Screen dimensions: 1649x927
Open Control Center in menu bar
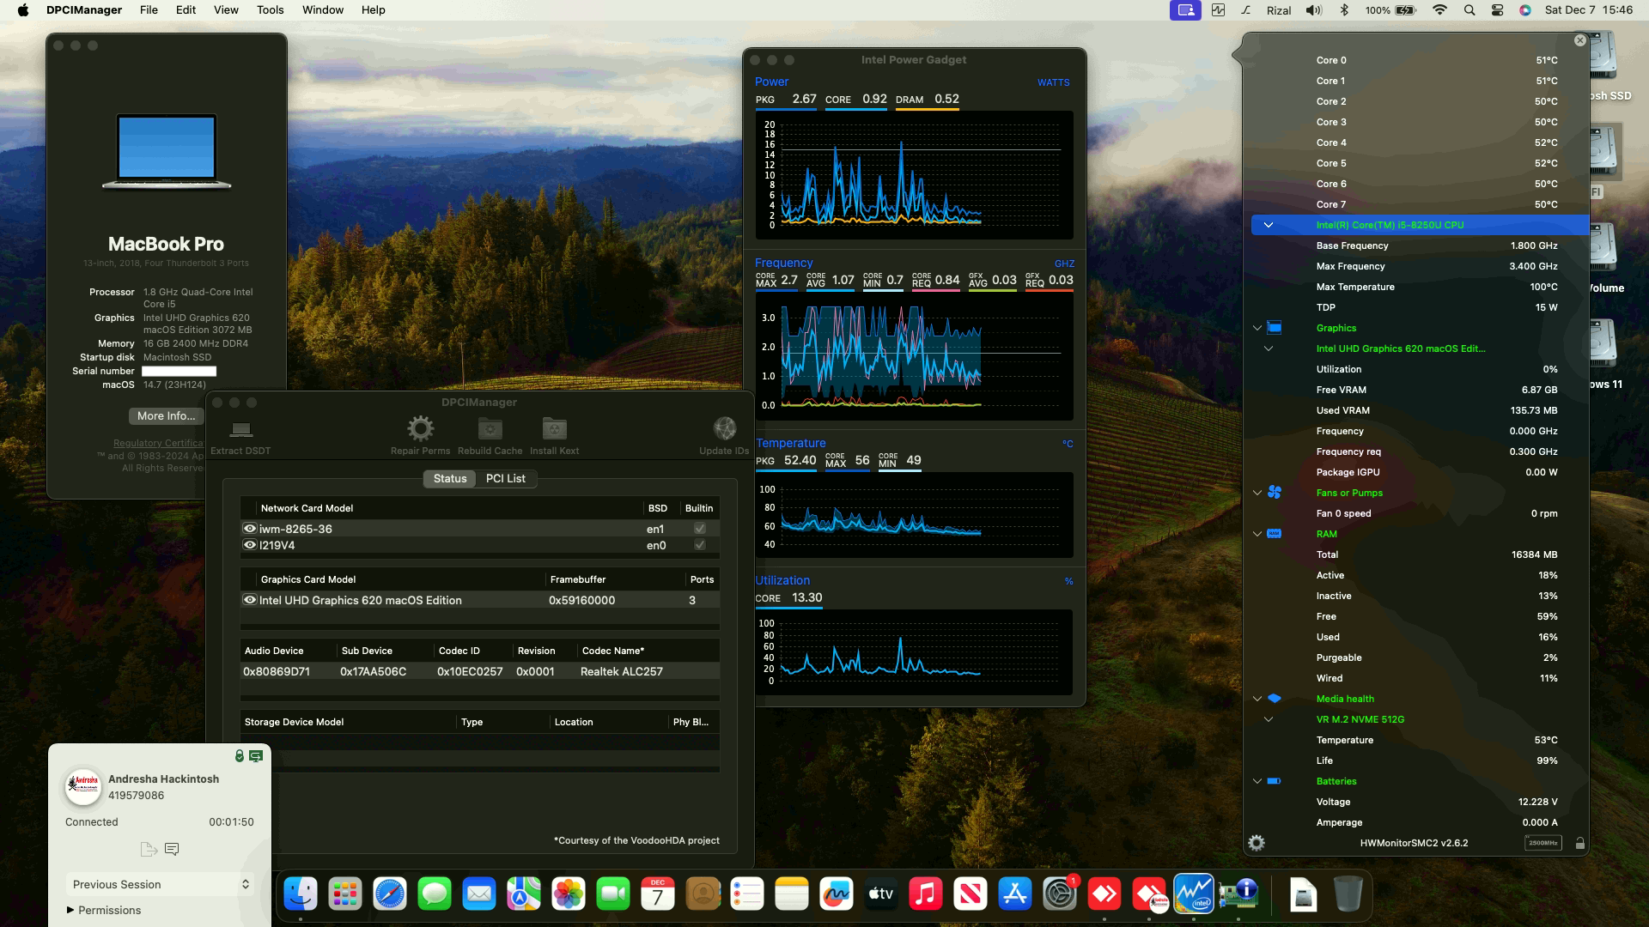pyautogui.click(x=1497, y=10)
